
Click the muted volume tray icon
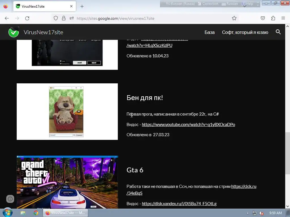(261, 213)
